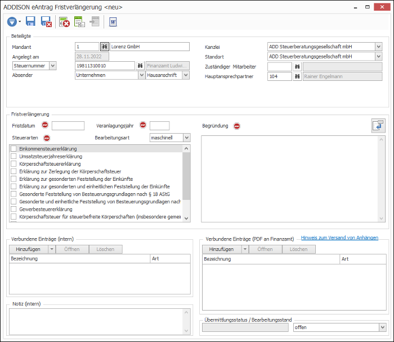
Task: Click the red delete document toolbar icon
Action: point(64,22)
